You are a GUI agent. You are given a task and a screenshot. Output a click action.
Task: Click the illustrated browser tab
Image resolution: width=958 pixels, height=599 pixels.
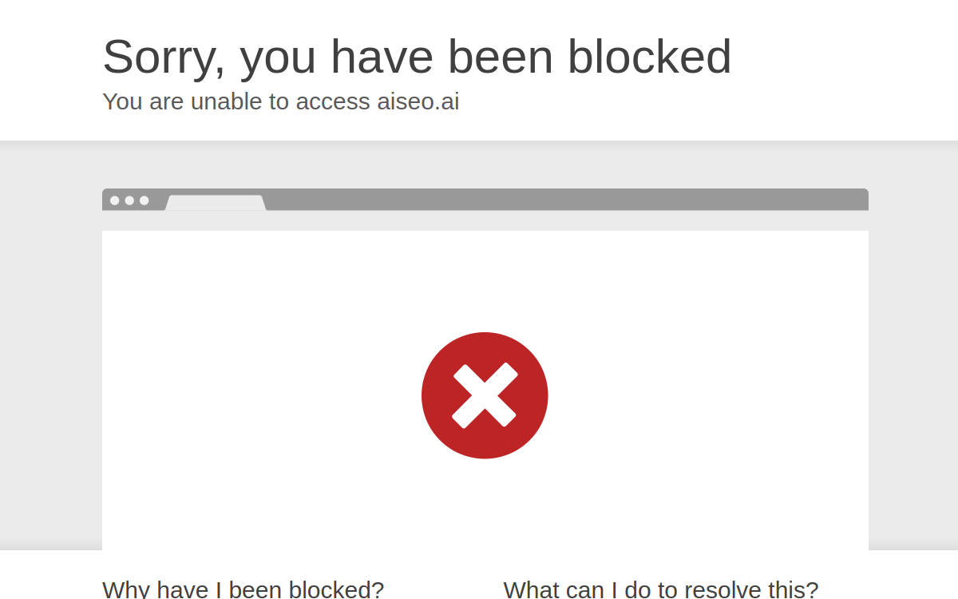[x=216, y=203]
